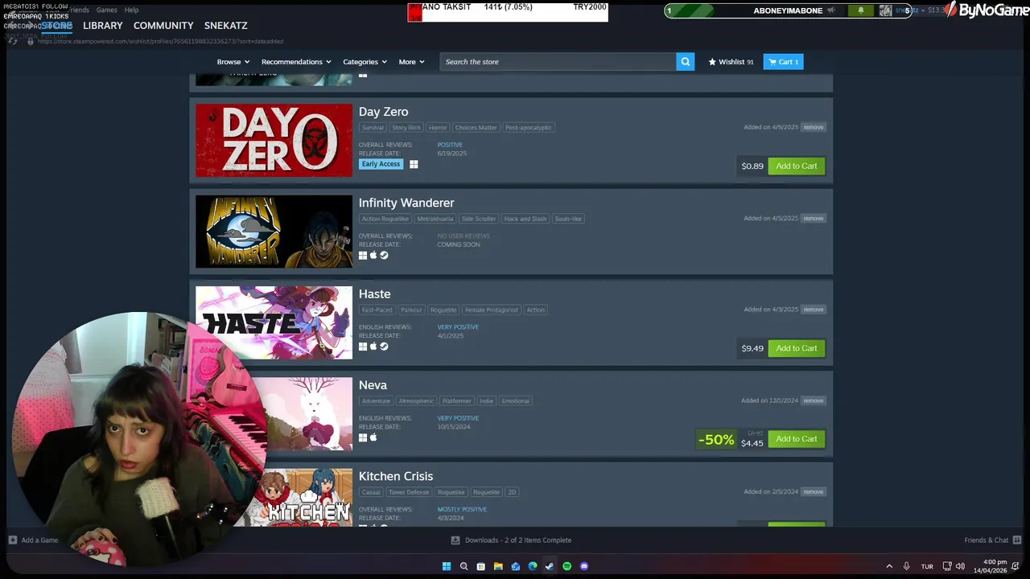Open the LIBRARY tab
This screenshot has width=1030, height=579.
click(103, 26)
